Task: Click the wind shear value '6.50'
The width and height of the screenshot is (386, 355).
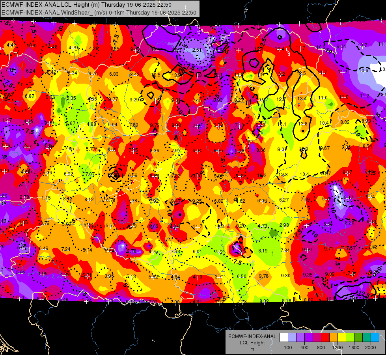Action: click(x=241, y=277)
